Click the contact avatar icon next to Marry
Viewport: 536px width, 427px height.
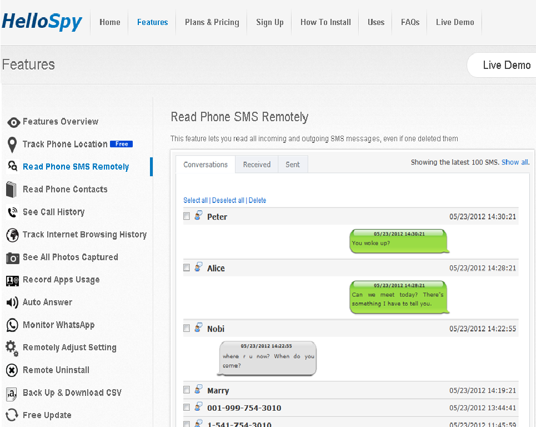[x=198, y=389]
